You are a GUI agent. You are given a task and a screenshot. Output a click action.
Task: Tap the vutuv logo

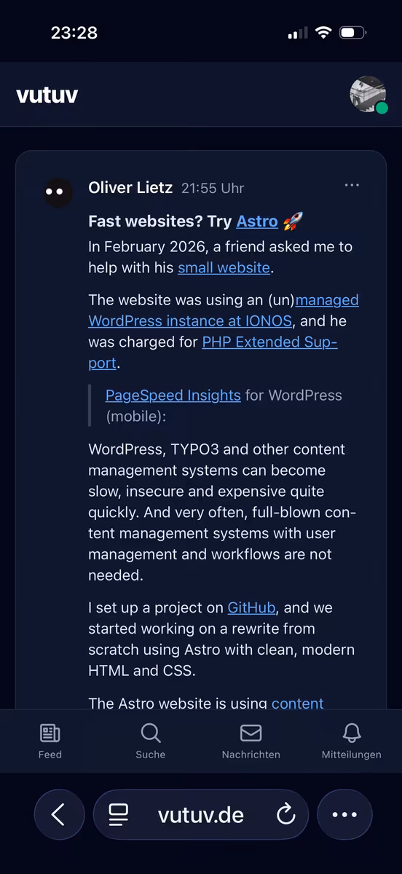[47, 95]
